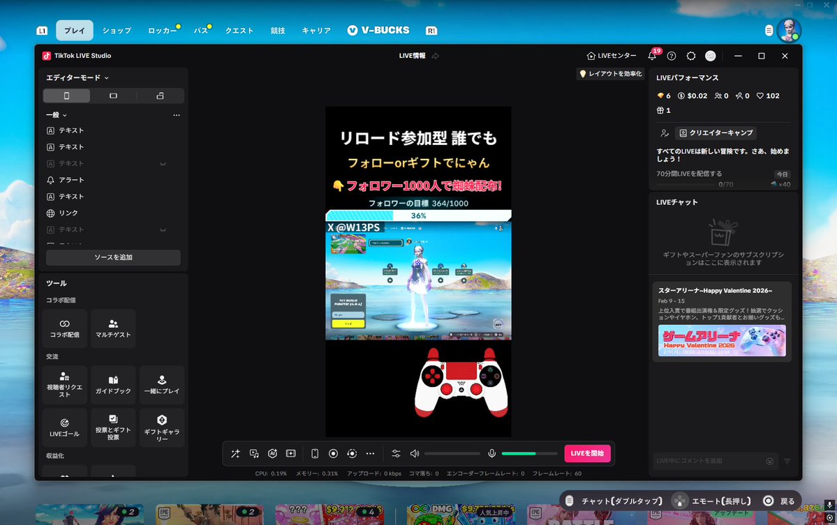Click the phone preview icon in bottom toolbar
The image size is (837, 525).
(x=315, y=454)
